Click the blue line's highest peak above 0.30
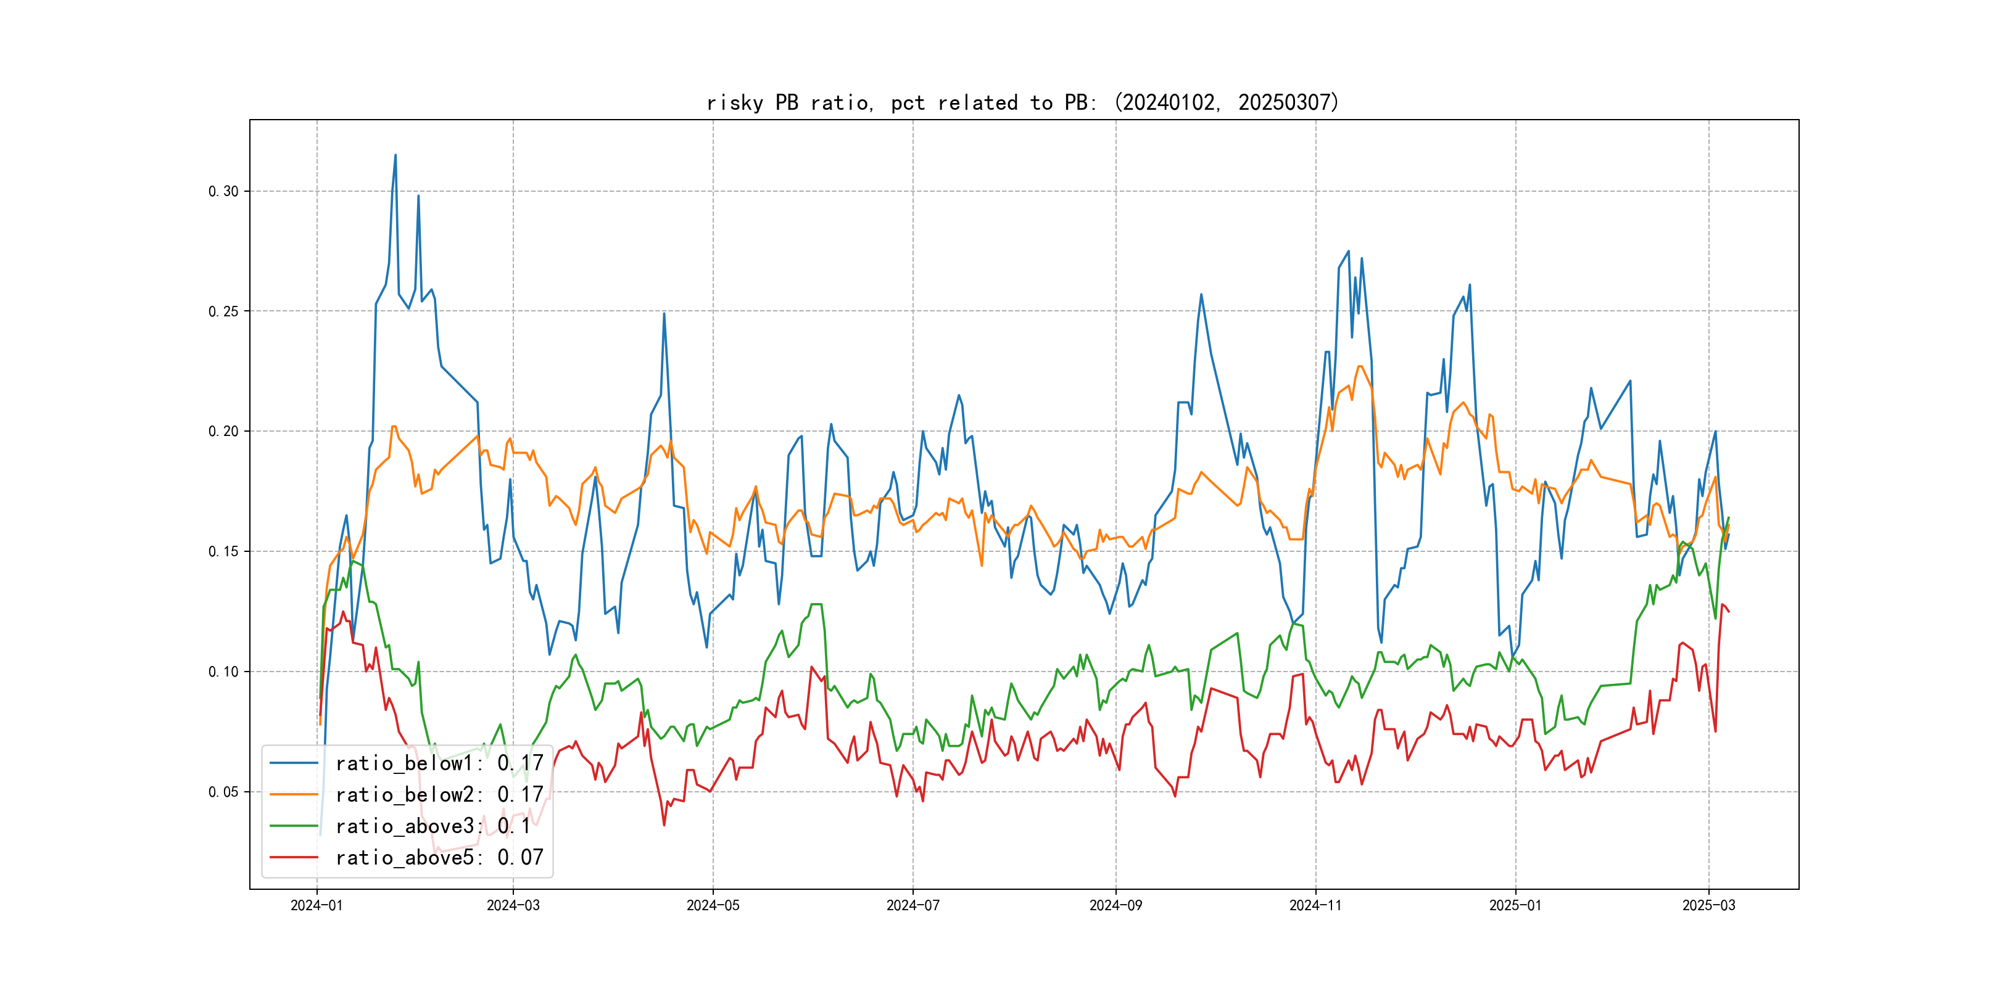 (395, 156)
